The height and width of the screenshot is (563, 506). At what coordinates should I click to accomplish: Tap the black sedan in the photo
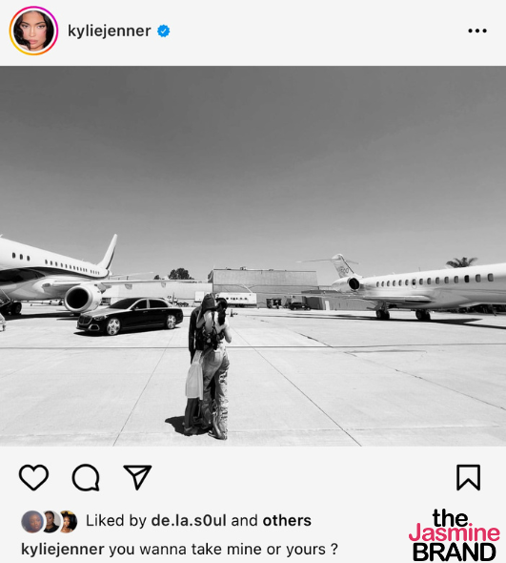[x=130, y=316]
